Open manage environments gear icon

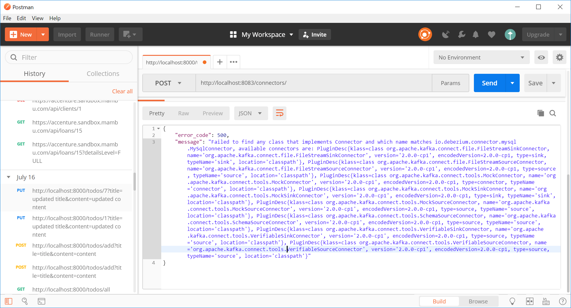pos(559,57)
